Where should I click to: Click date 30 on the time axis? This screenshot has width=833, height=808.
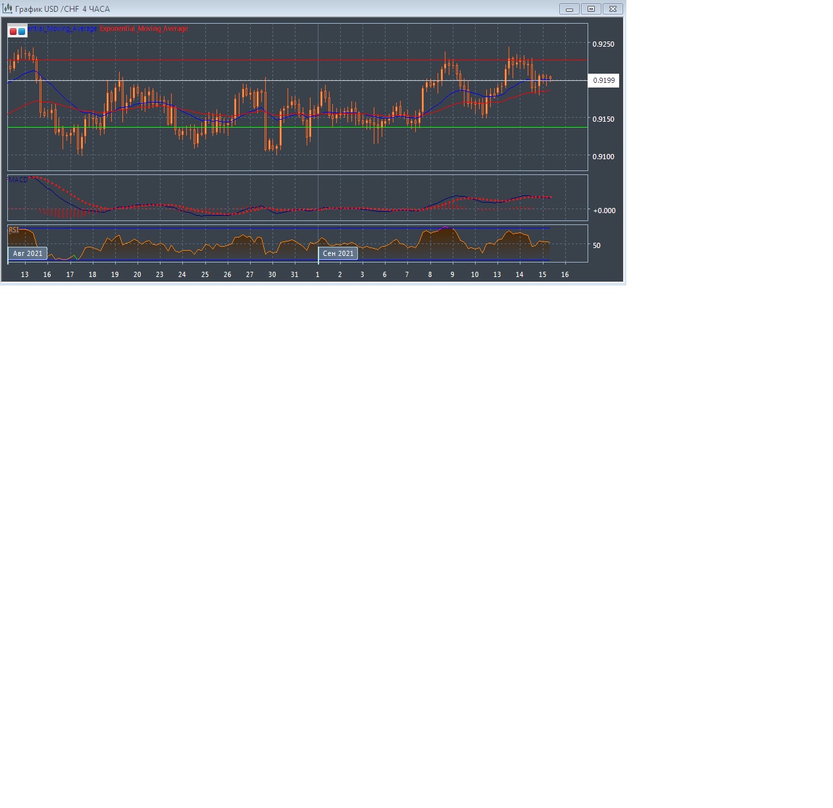272,274
